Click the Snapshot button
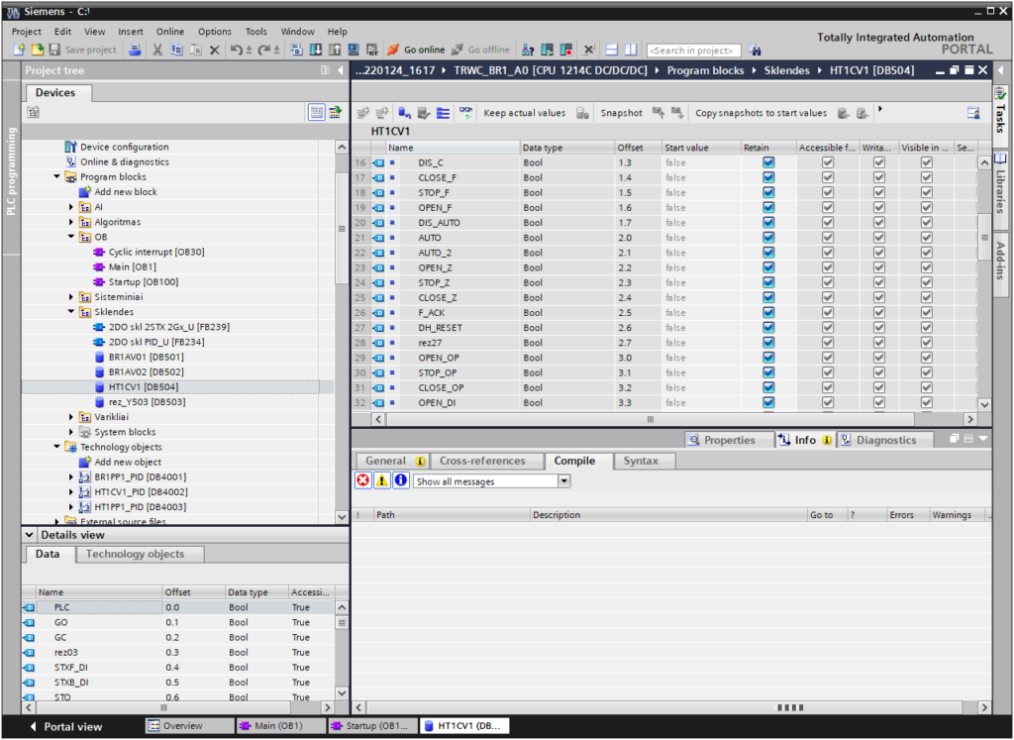1014x740 pixels. click(621, 113)
